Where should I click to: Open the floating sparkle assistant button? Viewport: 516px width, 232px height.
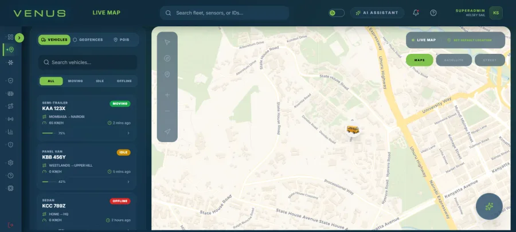click(x=489, y=206)
